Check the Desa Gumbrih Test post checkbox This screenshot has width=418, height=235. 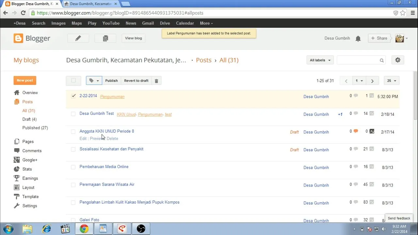tap(73, 114)
